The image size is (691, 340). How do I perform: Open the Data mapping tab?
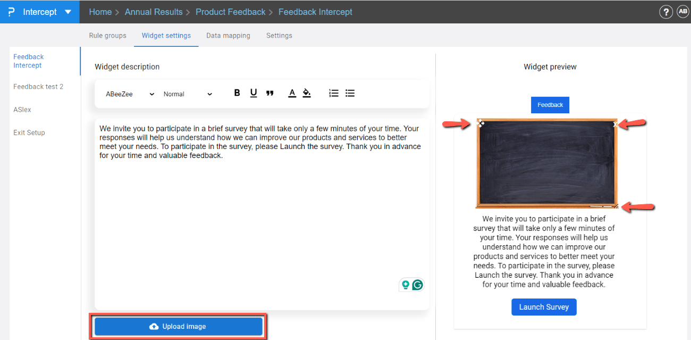coord(228,35)
